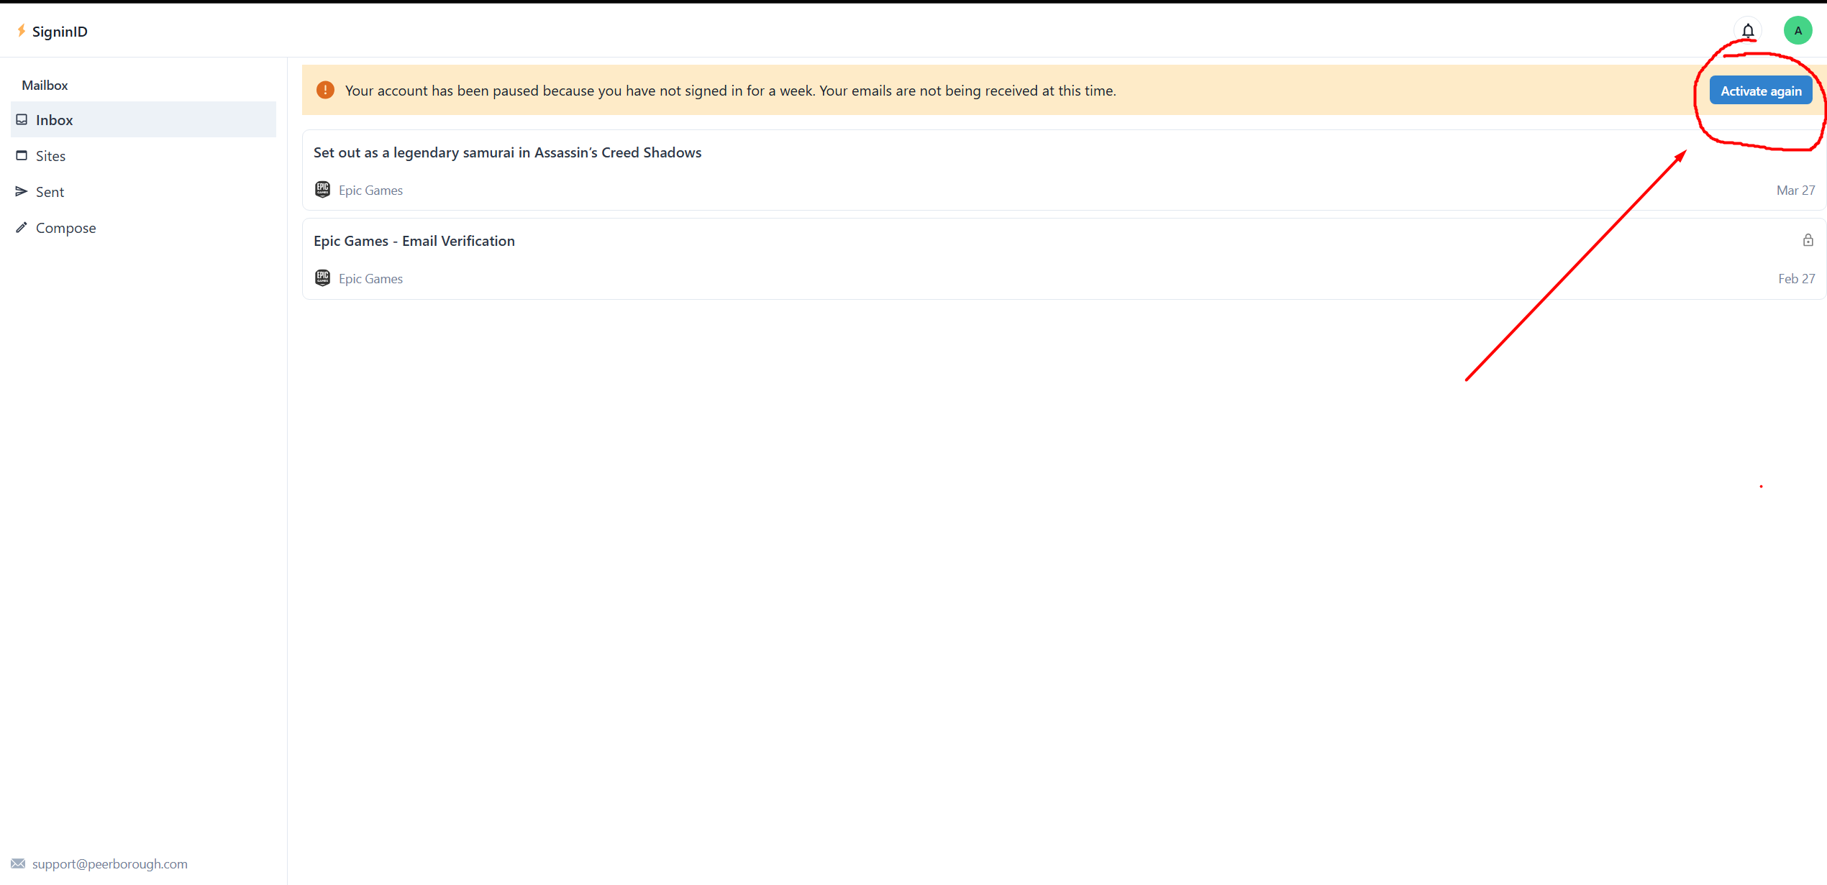Click the SigninID lightning logo
The image size is (1827, 885).
21,30
